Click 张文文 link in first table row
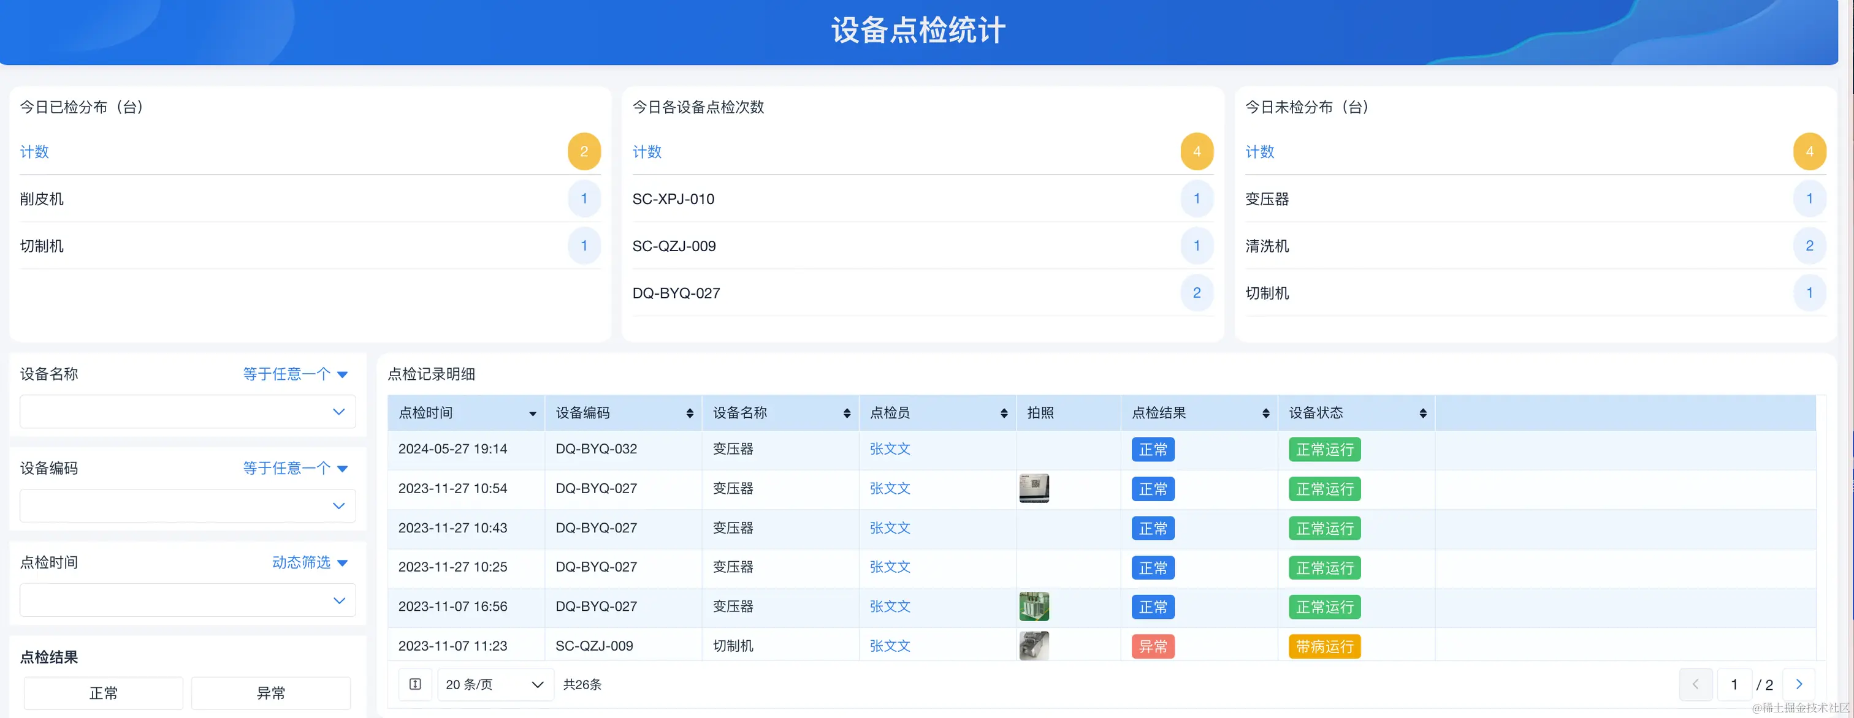Image resolution: width=1854 pixels, height=718 pixels. pos(890,449)
